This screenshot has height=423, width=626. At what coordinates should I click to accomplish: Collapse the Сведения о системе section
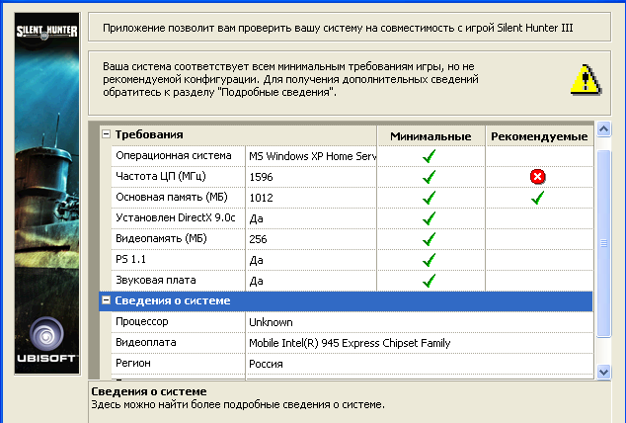click(107, 300)
